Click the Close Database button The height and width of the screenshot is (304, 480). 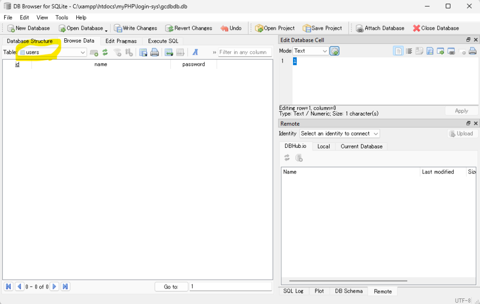pos(435,28)
